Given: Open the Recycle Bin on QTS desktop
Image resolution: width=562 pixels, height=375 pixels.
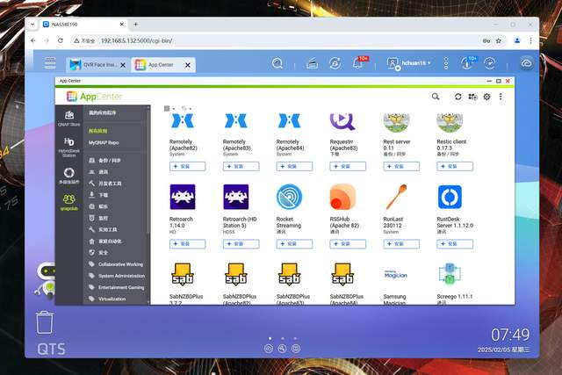Looking at the screenshot, I should pos(45,322).
